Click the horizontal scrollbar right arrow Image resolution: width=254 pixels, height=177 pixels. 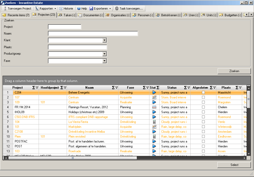tap(245, 158)
